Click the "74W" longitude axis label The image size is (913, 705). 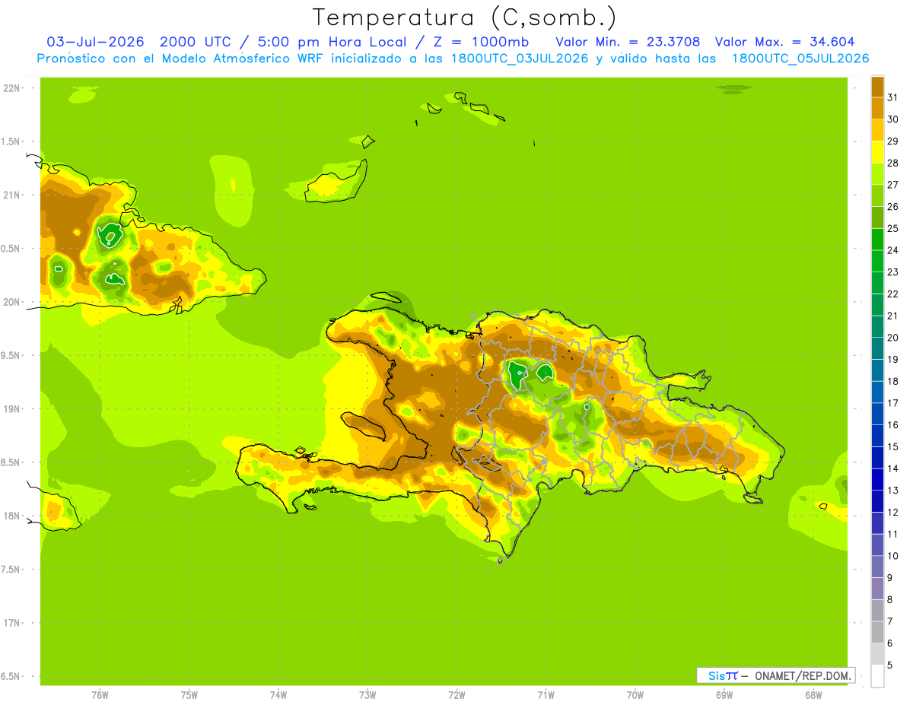point(278,695)
